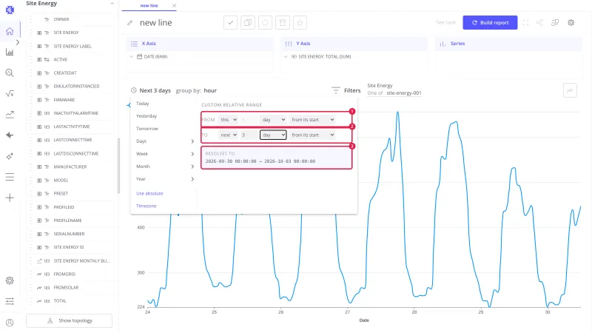Open the Year submenu
This screenshot has height=333, width=592.
tap(164, 179)
